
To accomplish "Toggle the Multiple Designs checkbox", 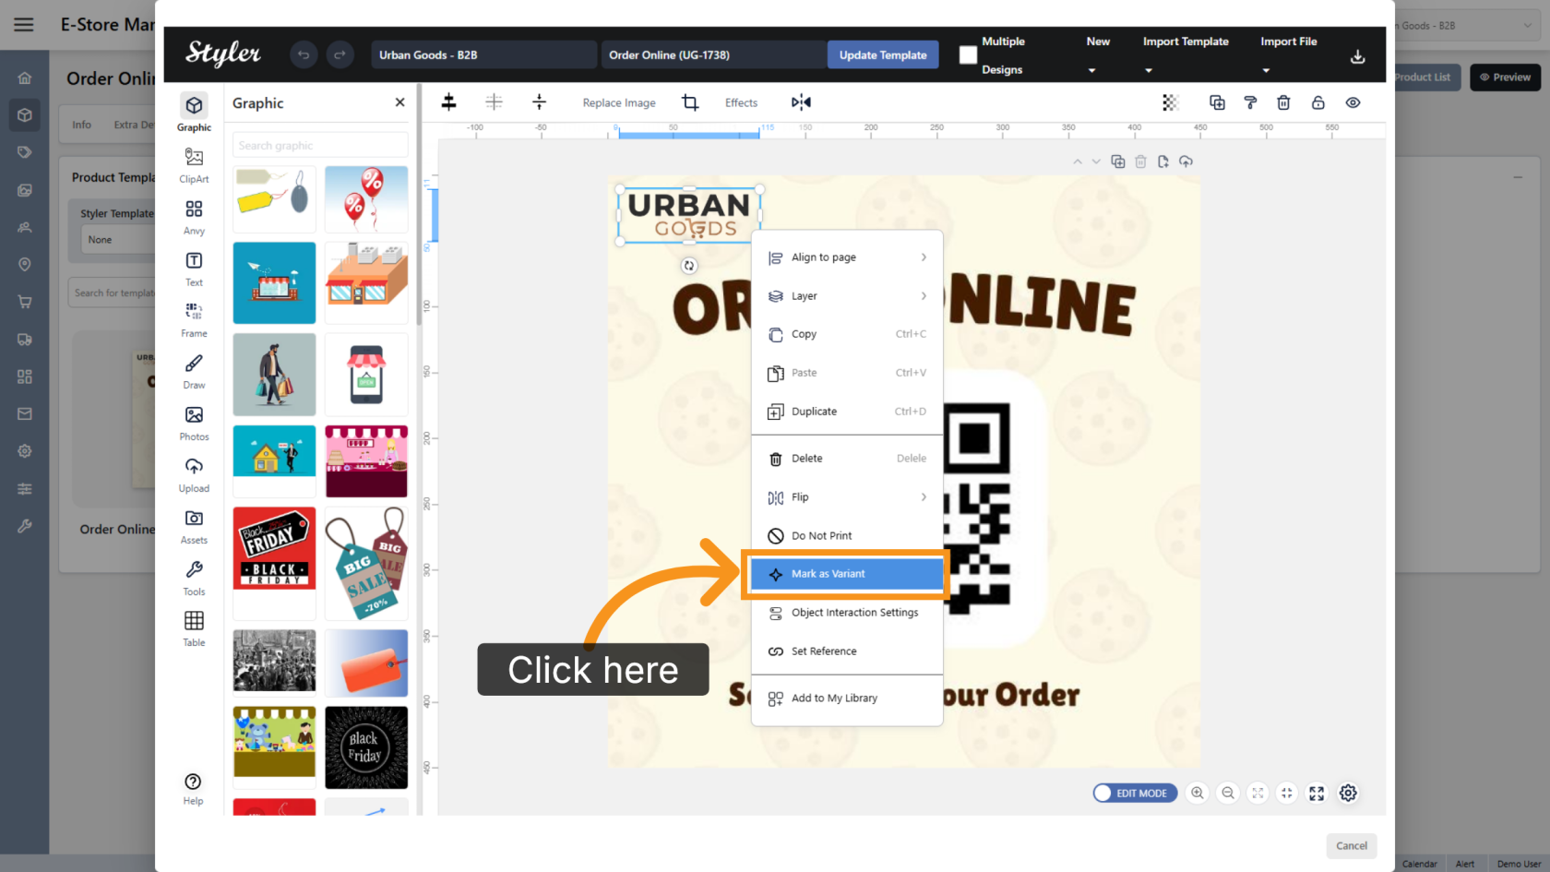I will tap(968, 55).
